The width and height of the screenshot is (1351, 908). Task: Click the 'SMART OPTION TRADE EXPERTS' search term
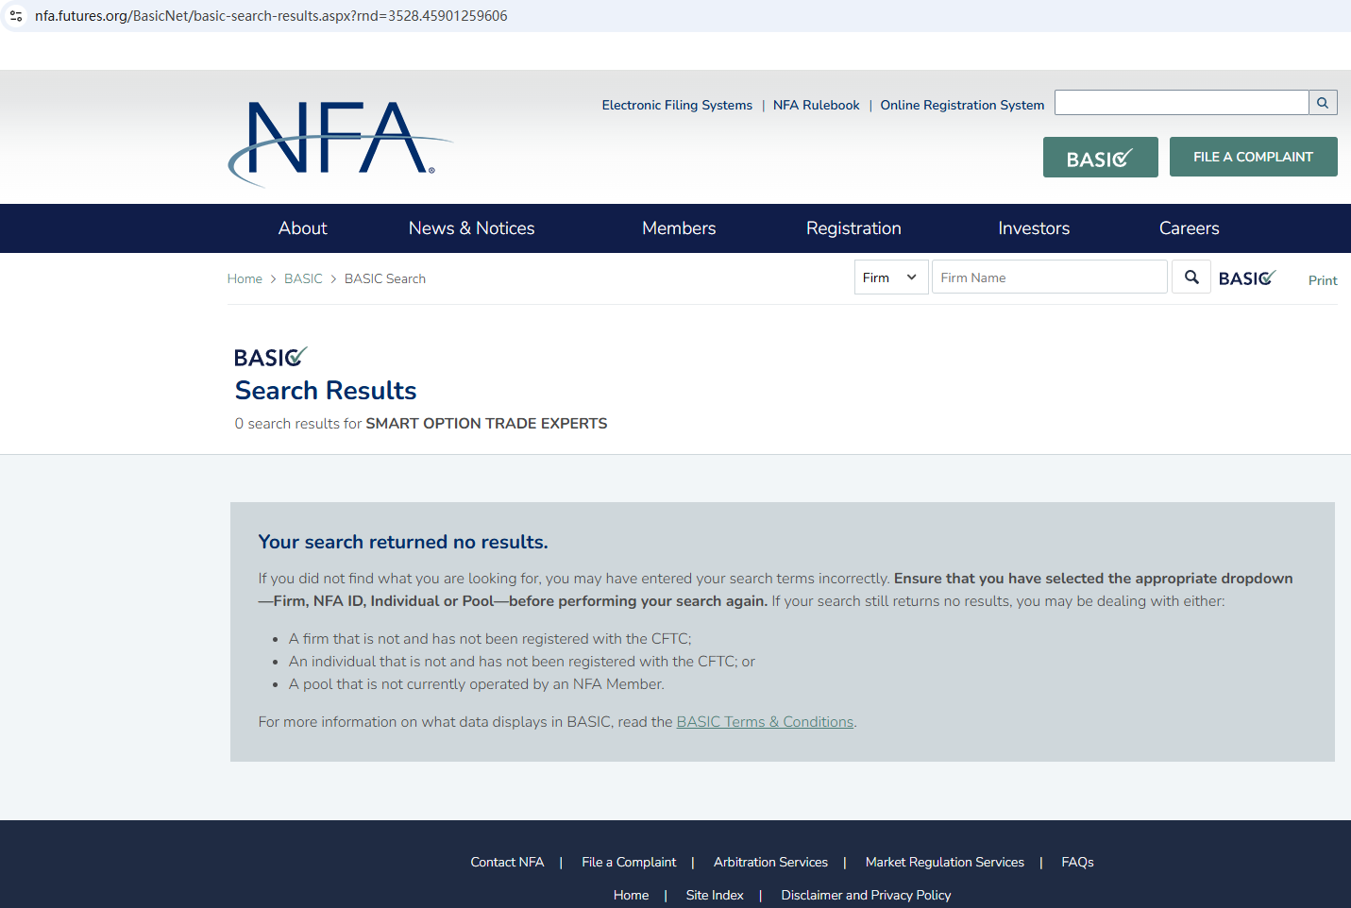click(x=486, y=424)
